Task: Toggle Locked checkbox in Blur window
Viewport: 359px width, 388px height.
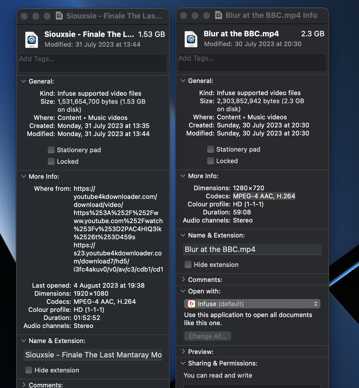Action: 211,161
